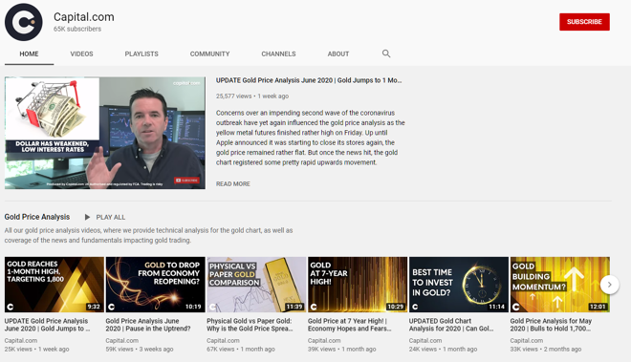The height and width of the screenshot is (362, 631).
Task: Click title 'Gold Price Analysis June 2020 | Pause in the Uptrend?'
Action: [148, 325]
